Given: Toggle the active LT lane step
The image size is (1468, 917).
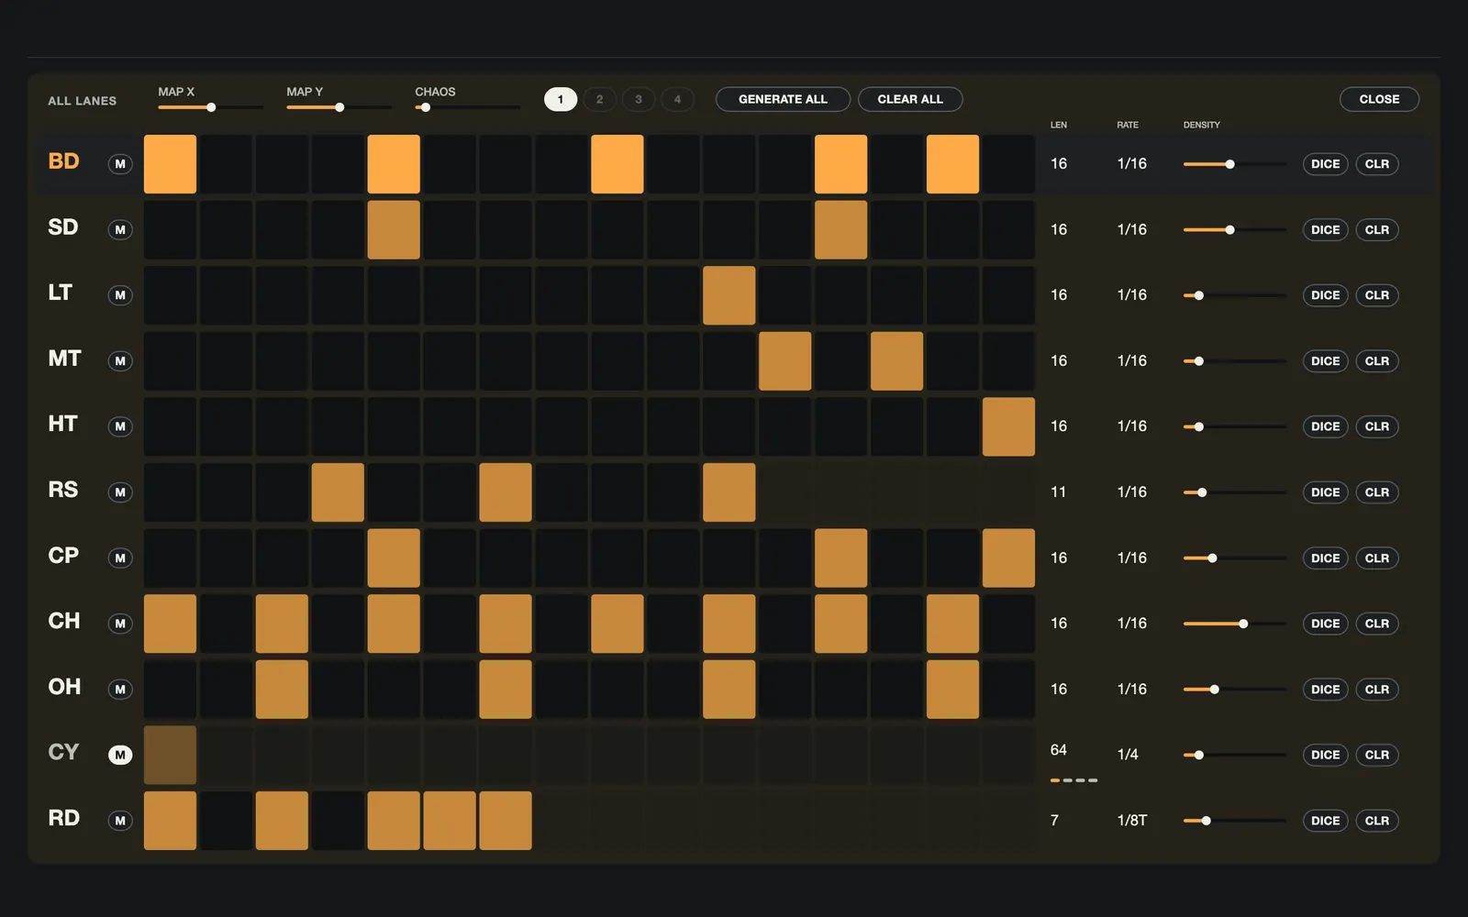Looking at the screenshot, I should [x=729, y=295].
